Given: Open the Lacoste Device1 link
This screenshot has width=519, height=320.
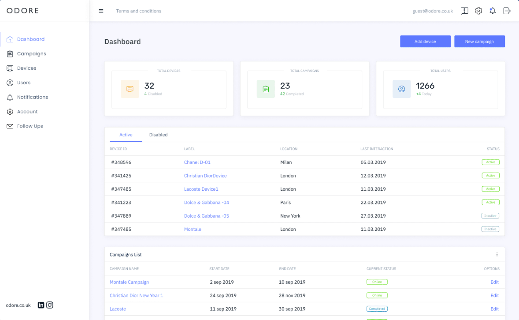Looking at the screenshot, I should pyautogui.click(x=201, y=189).
